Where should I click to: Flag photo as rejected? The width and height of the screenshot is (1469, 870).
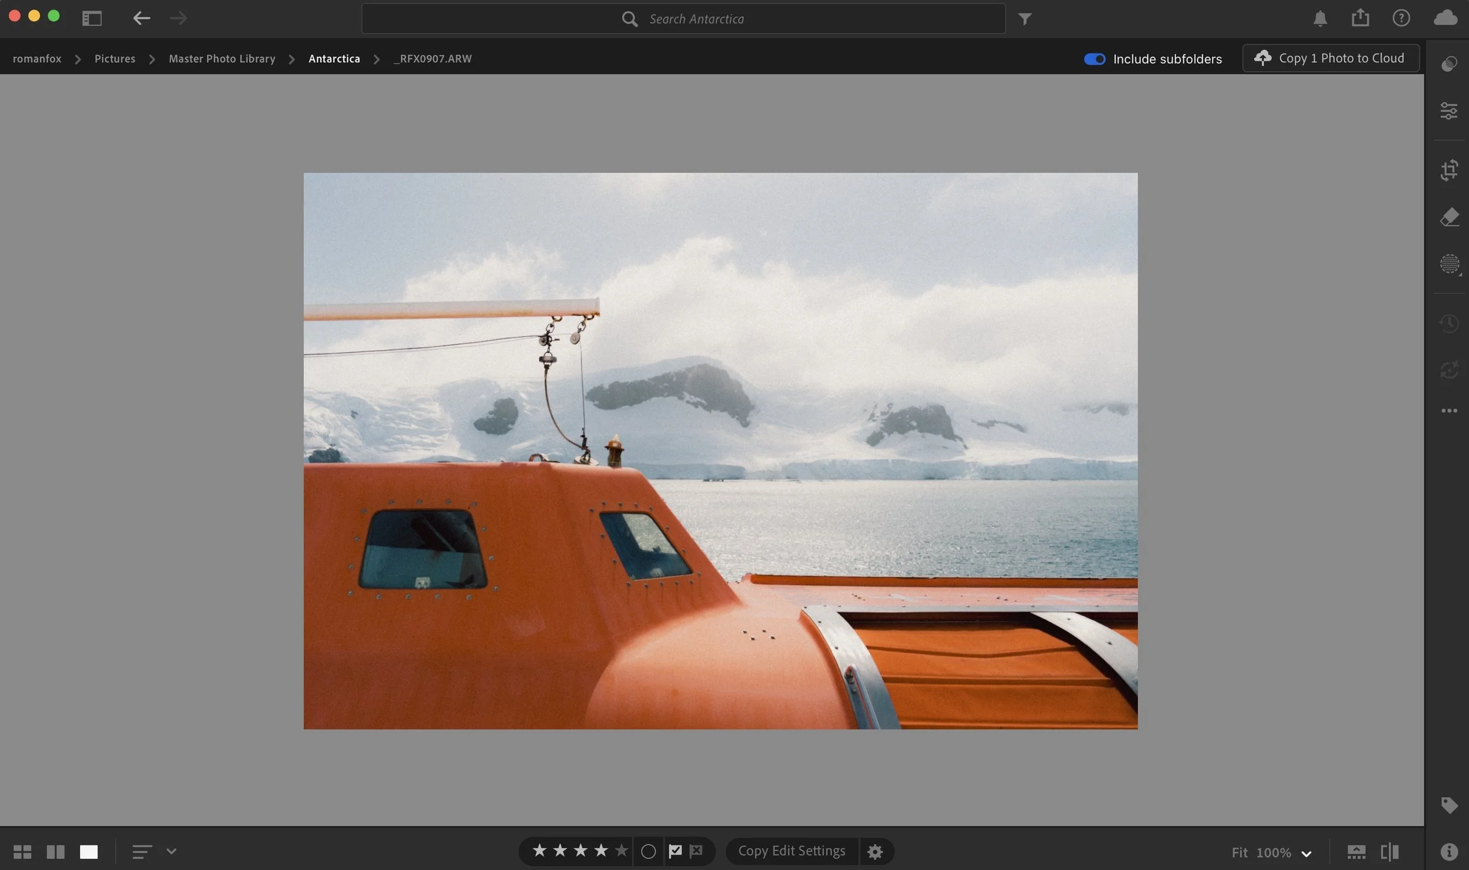(x=696, y=851)
